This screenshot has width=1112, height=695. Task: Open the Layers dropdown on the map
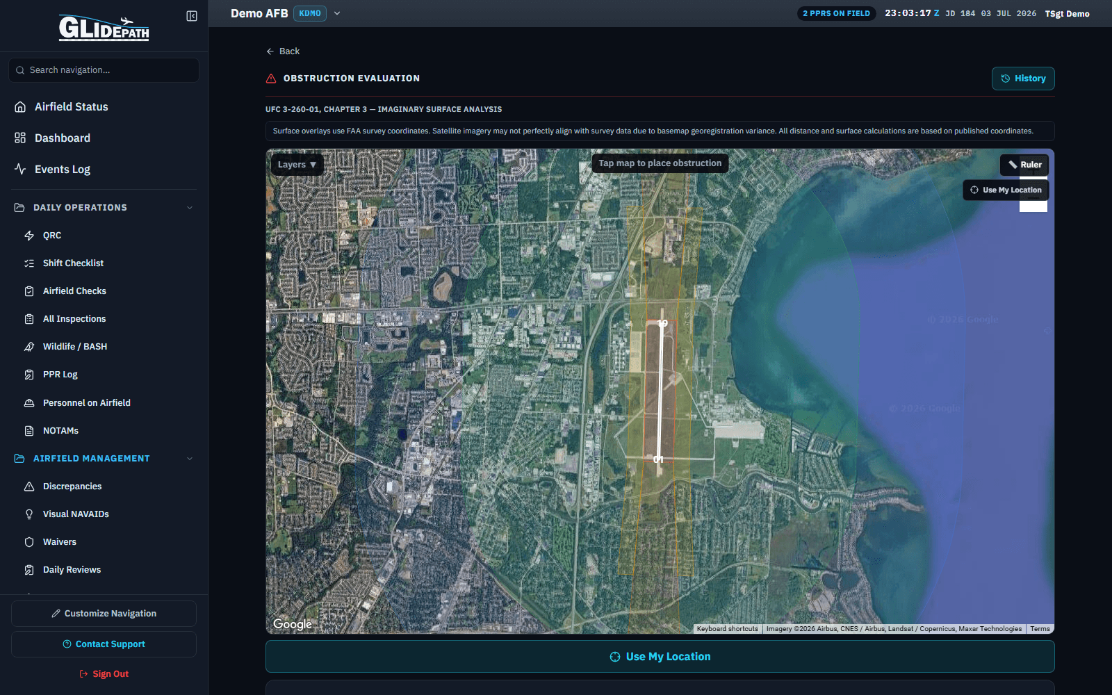click(297, 165)
